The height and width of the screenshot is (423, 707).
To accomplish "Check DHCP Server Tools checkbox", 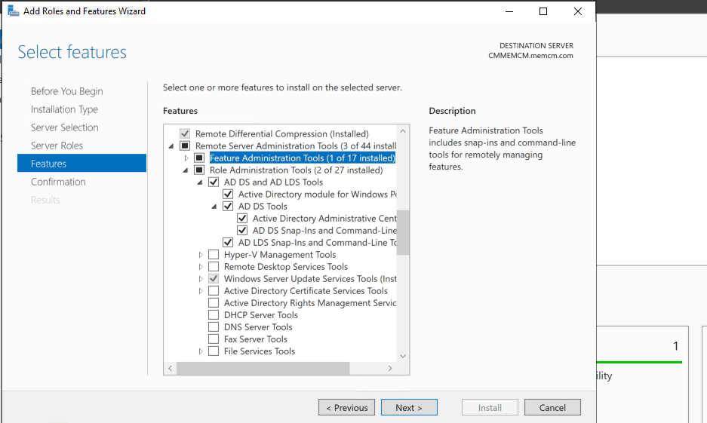I will (x=214, y=315).
